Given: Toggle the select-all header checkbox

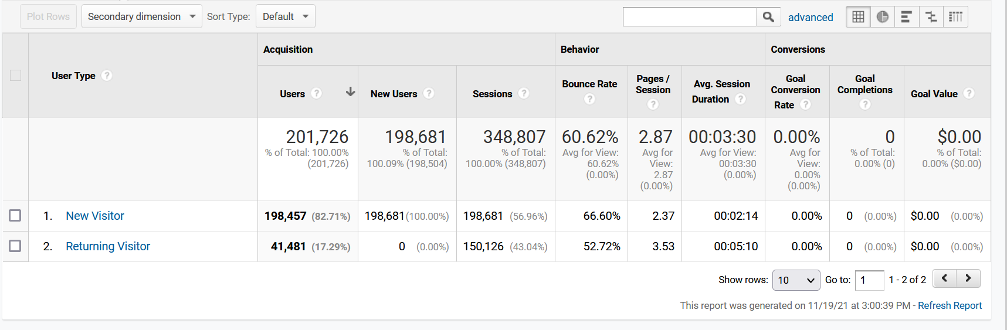Looking at the screenshot, I should pyautogui.click(x=15, y=76).
